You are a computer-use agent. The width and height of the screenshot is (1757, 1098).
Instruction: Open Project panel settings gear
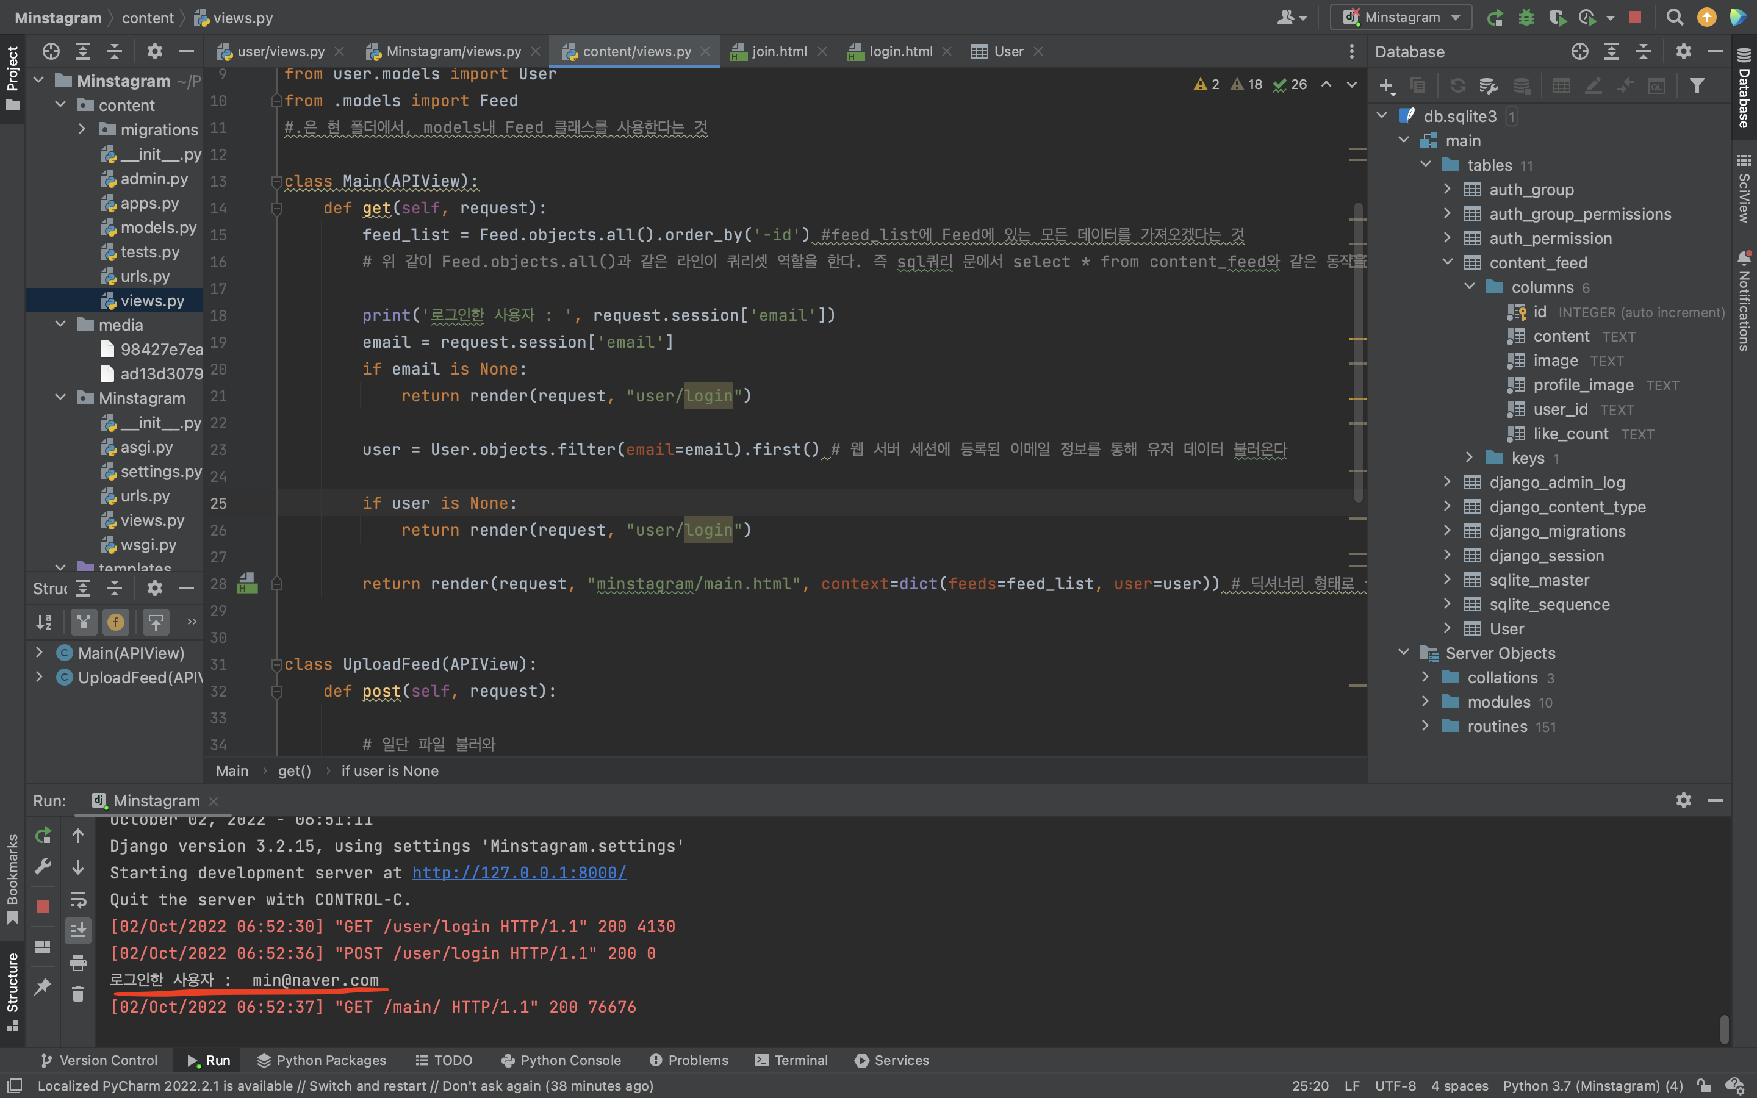[154, 52]
